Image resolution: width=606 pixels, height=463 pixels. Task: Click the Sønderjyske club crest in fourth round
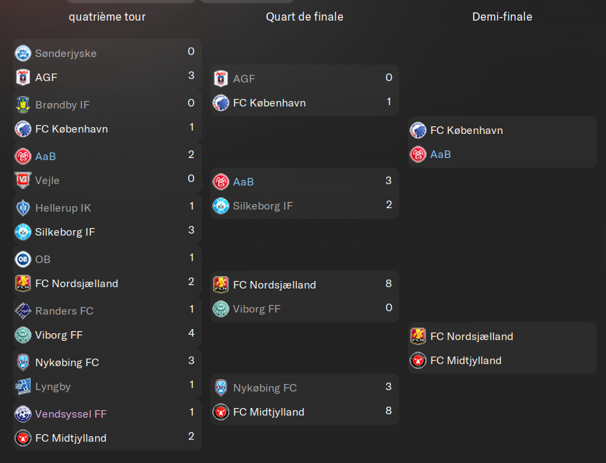pyautogui.click(x=23, y=54)
